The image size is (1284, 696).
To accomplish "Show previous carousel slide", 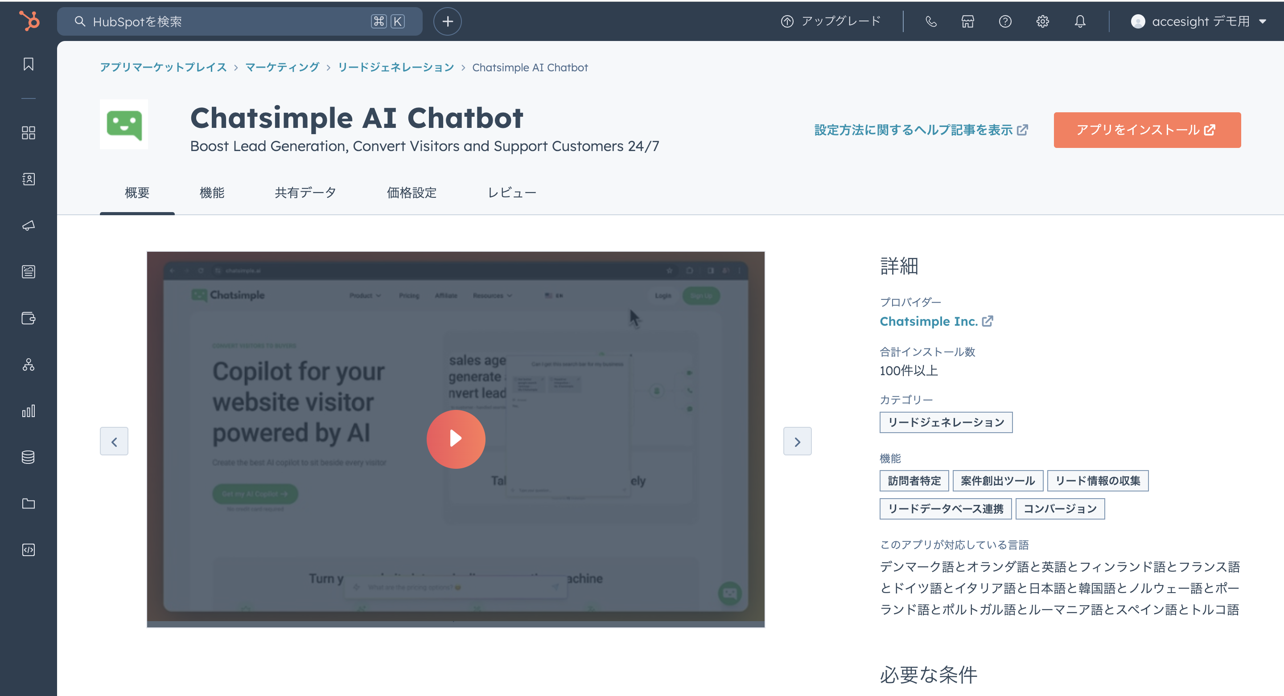I will [114, 441].
